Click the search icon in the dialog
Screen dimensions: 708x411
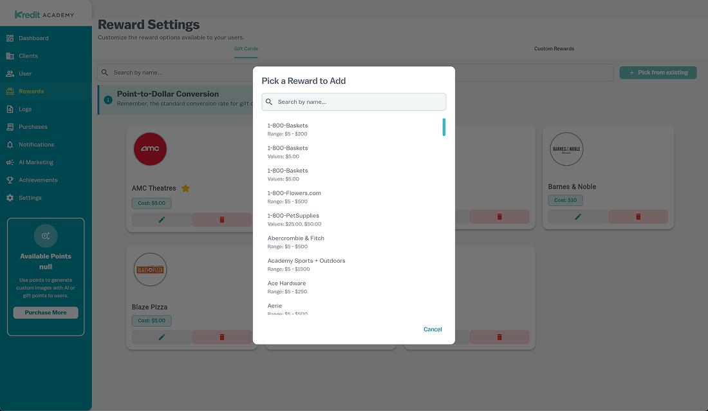(269, 102)
